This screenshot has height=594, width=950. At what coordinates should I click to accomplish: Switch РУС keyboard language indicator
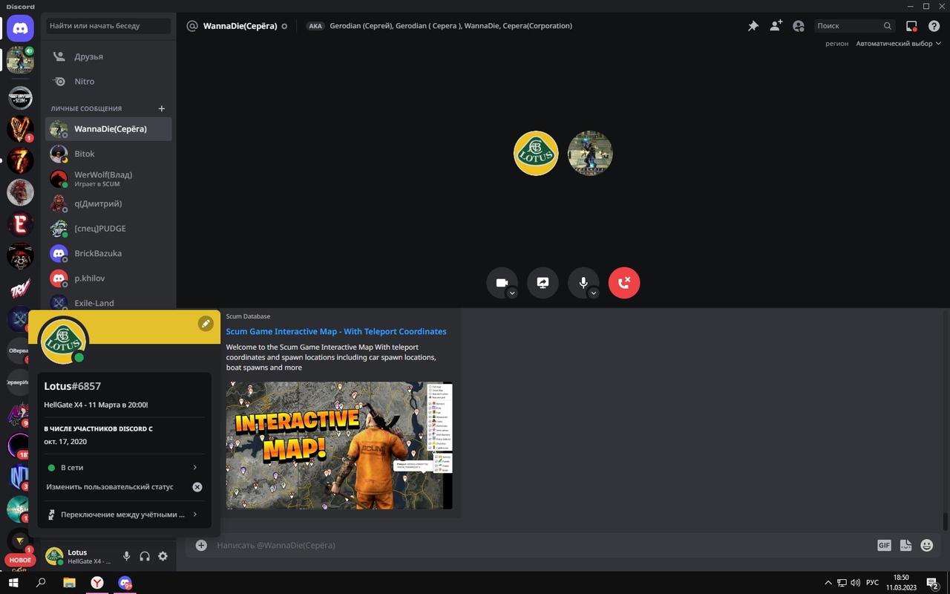coord(873,583)
